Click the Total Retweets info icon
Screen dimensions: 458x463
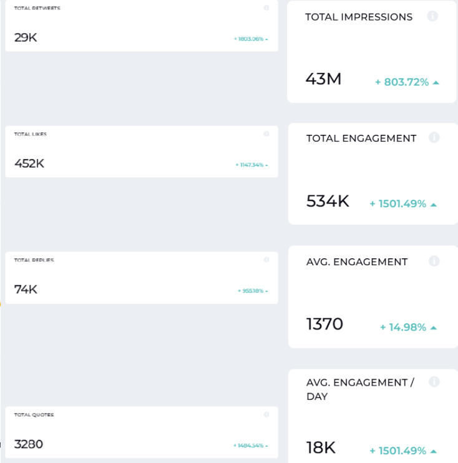click(266, 8)
